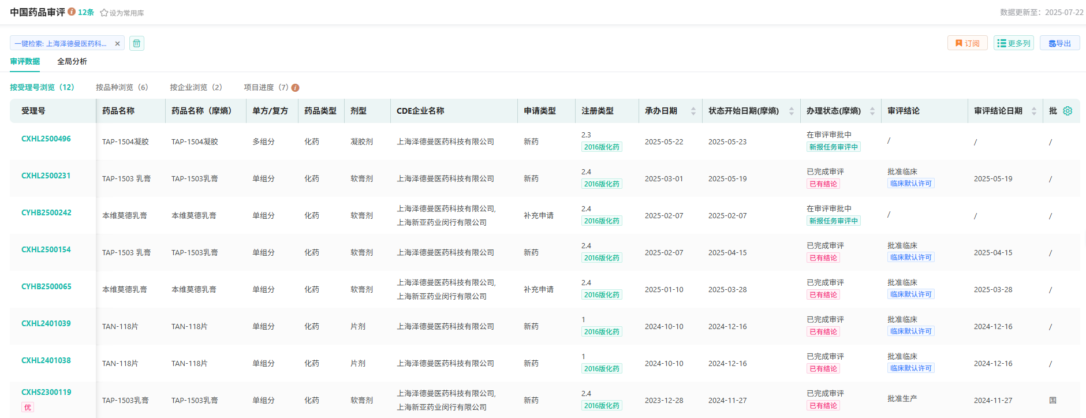Viewport: 1086px width, 418px height.
Task: Open the 项目进度 (7) tab
Action: coord(266,87)
